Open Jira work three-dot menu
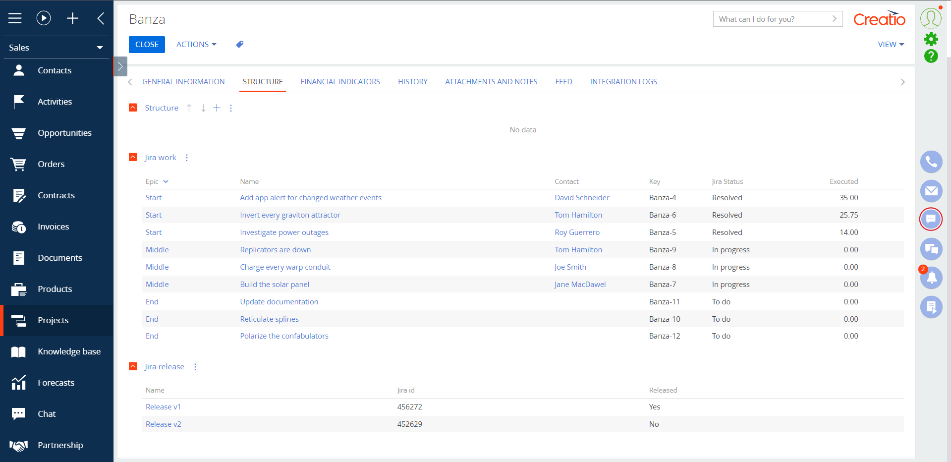951x462 pixels. click(x=187, y=158)
